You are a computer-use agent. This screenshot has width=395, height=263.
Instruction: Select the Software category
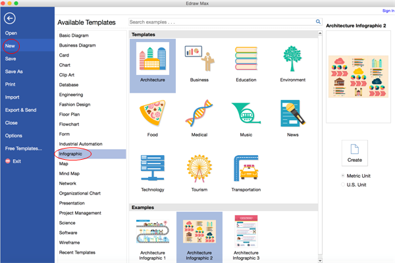click(x=68, y=233)
